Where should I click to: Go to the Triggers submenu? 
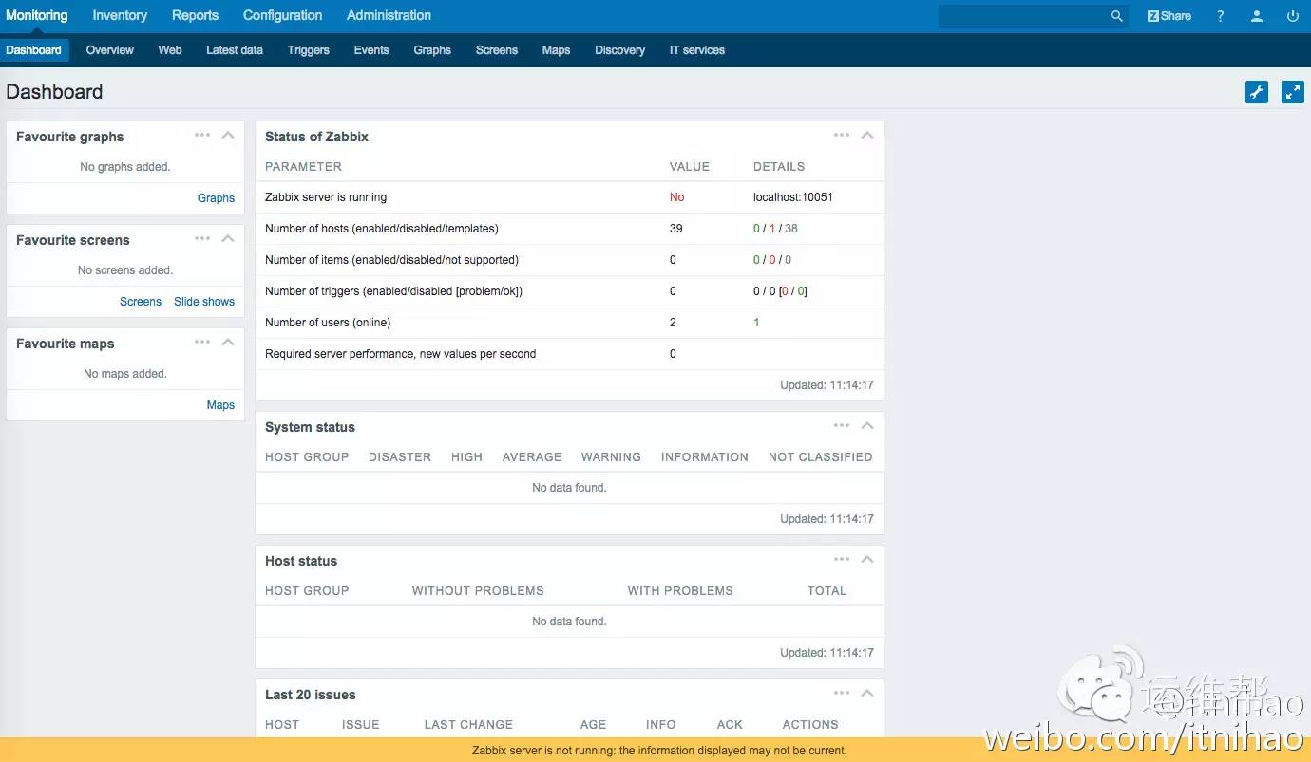click(309, 50)
